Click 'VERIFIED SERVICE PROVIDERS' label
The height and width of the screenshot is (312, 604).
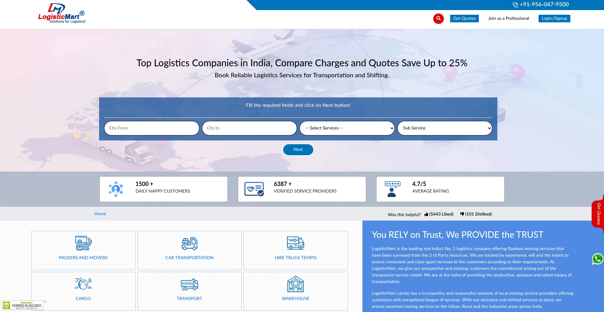[x=305, y=191]
